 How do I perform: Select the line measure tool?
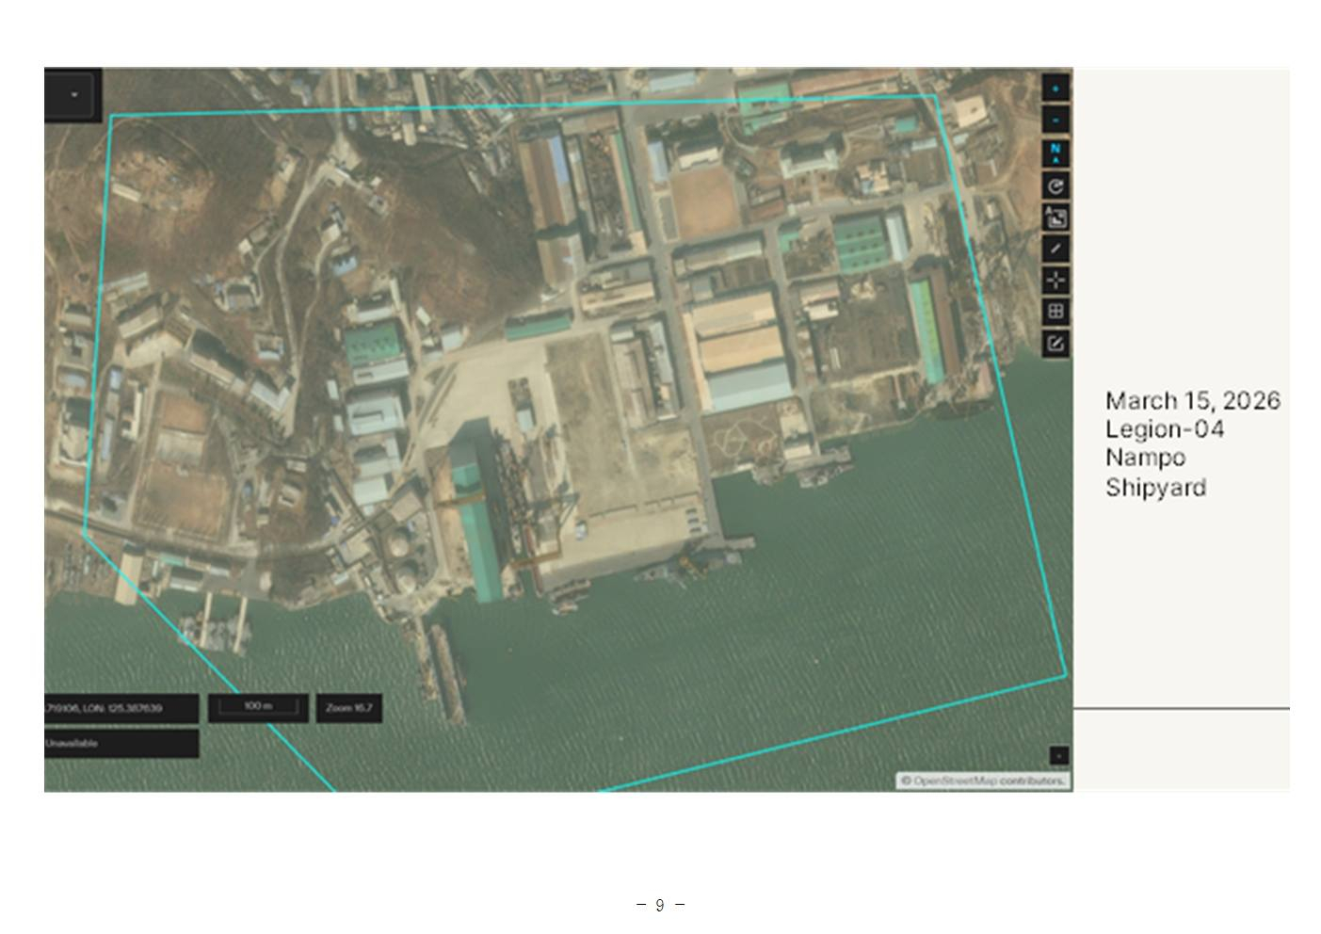pos(1055,249)
